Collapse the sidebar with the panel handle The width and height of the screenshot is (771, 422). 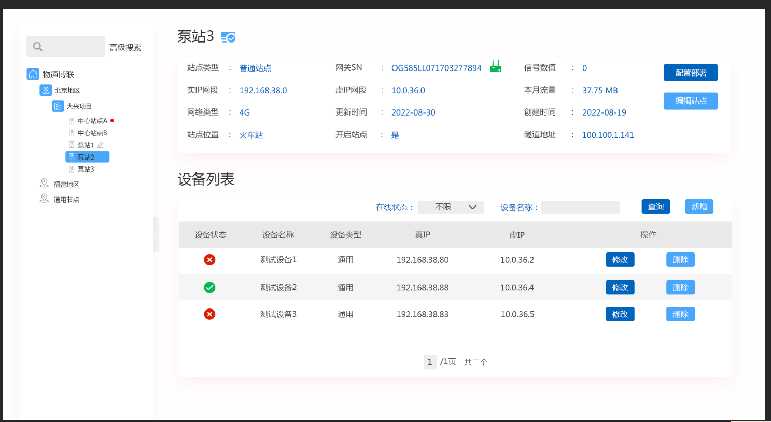click(x=156, y=235)
